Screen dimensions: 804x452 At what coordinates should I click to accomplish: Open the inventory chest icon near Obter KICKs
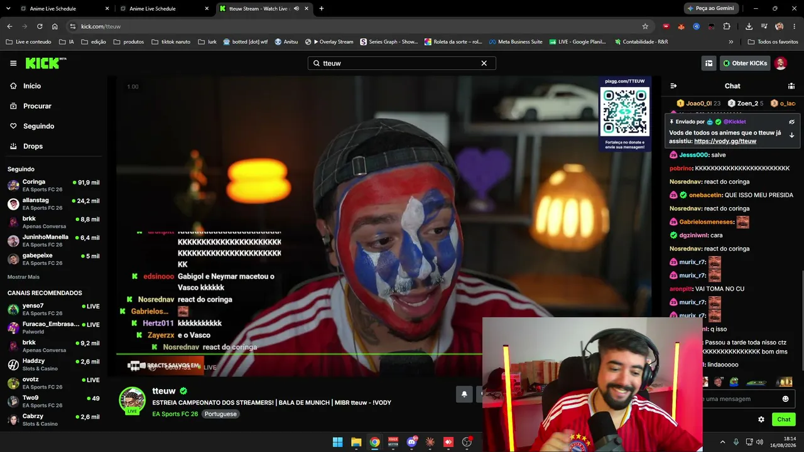[x=709, y=63]
